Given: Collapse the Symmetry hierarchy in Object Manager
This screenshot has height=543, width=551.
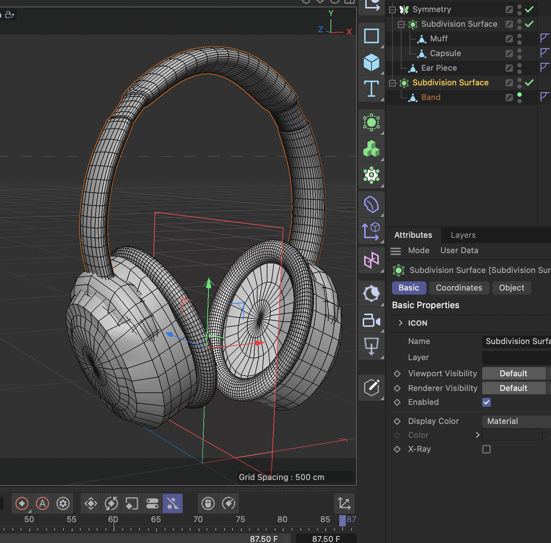Looking at the screenshot, I should tap(392, 9).
